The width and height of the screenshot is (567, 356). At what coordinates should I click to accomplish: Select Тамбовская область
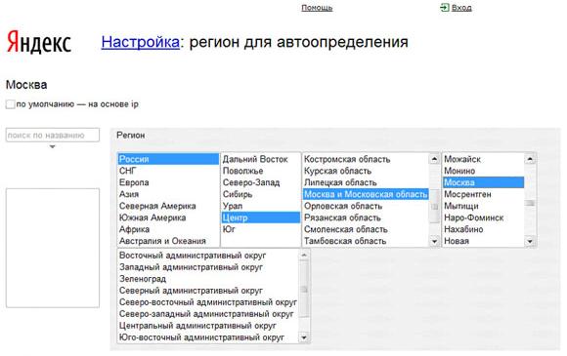tap(366, 241)
